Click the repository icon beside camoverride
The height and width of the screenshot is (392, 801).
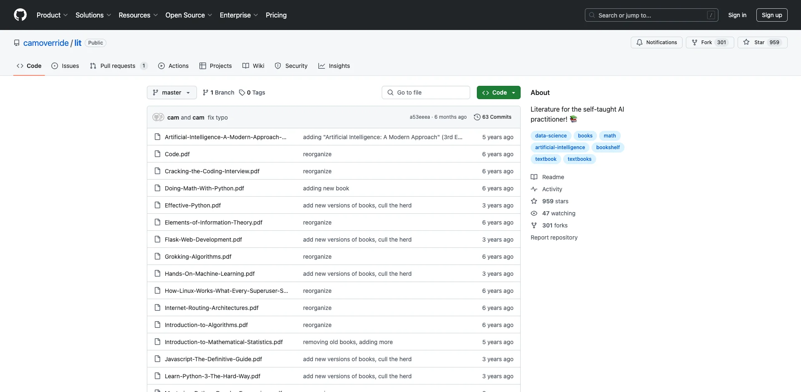pyautogui.click(x=17, y=43)
